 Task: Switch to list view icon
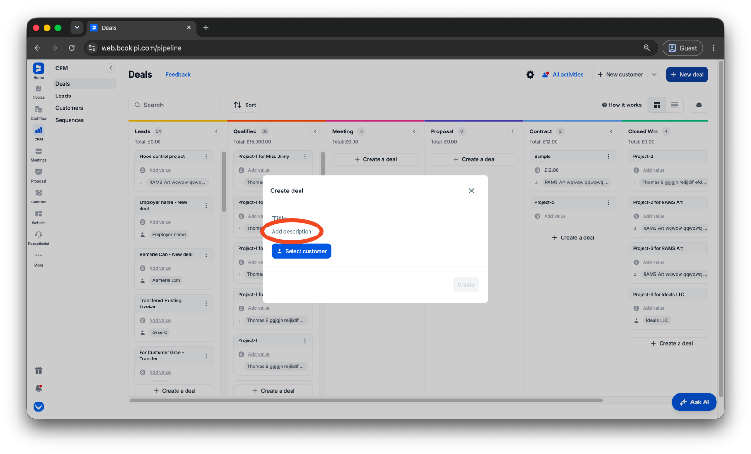(x=674, y=105)
